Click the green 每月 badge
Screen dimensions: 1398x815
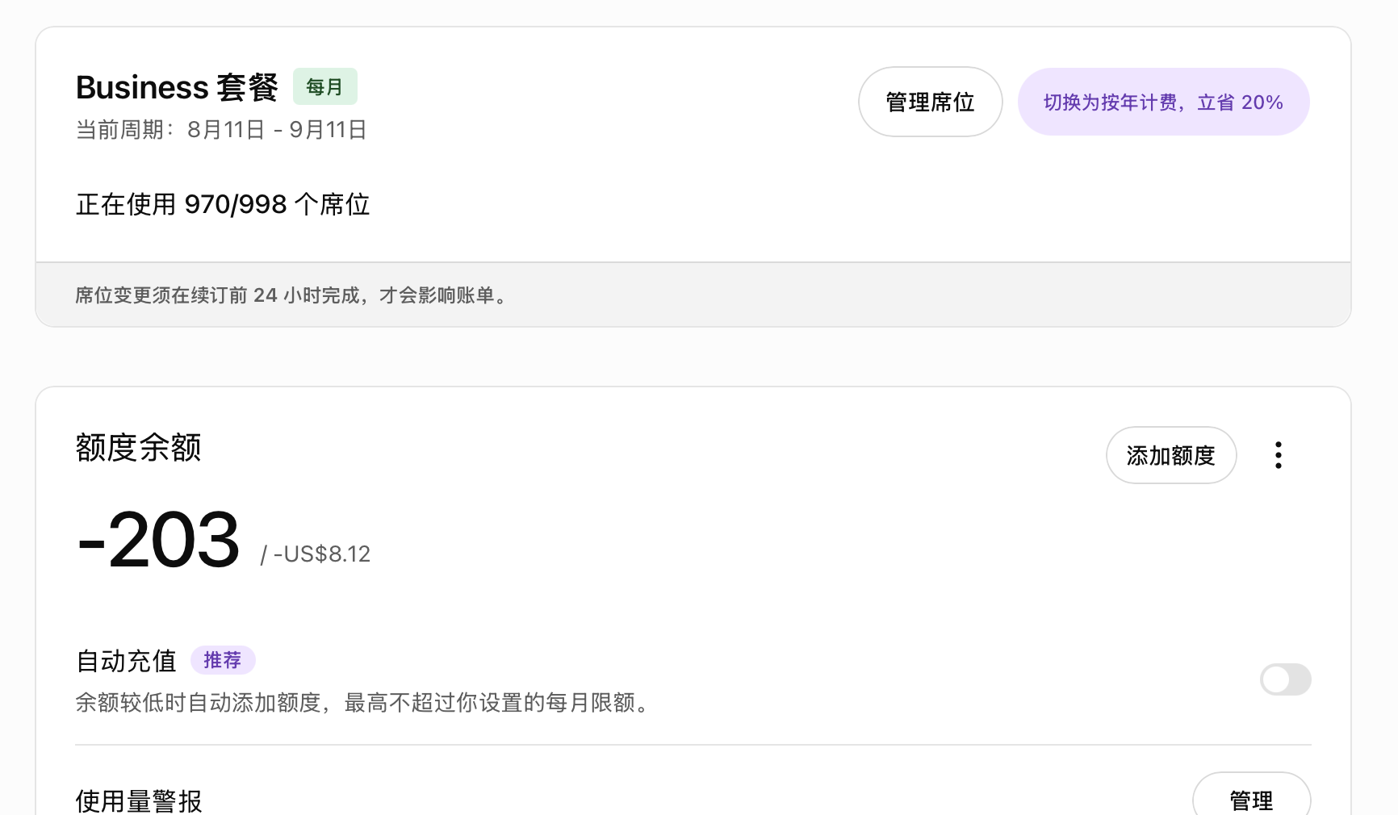[324, 86]
